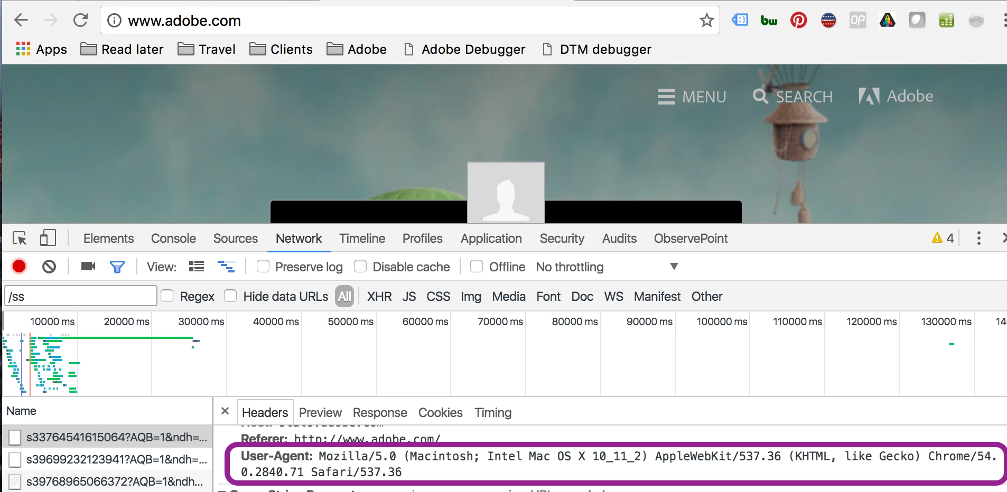The height and width of the screenshot is (492, 1007).
Task: Open the site MENU hamburger
Action: coord(692,97)
